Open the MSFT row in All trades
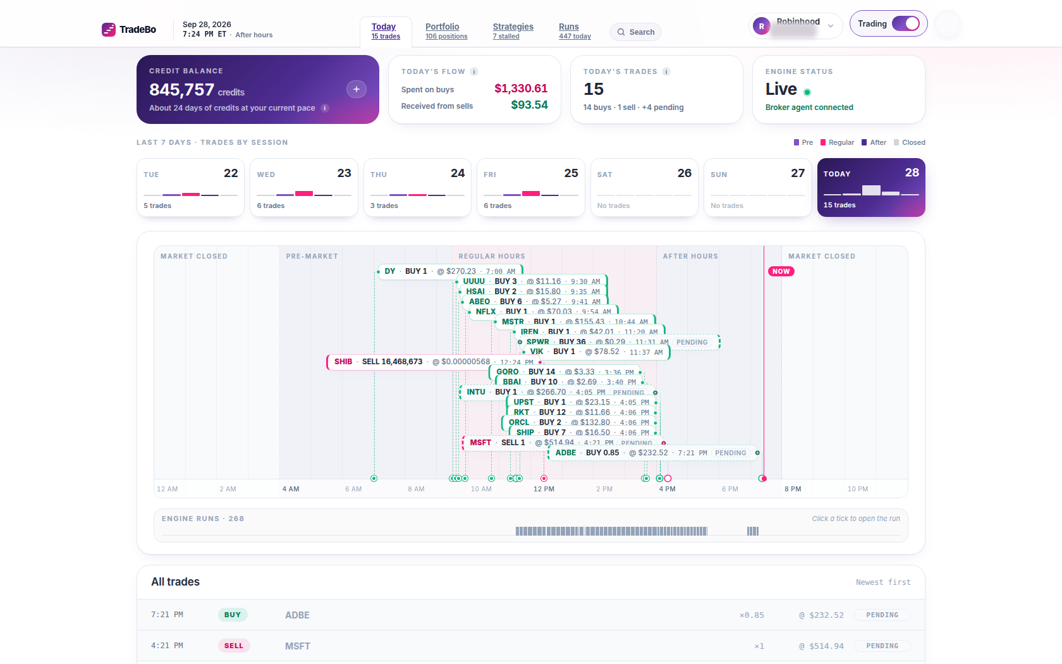 click(x=531, y=646)
